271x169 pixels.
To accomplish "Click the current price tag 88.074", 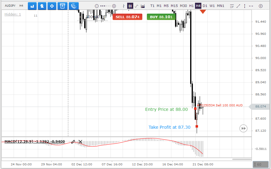I will [259, 107].
